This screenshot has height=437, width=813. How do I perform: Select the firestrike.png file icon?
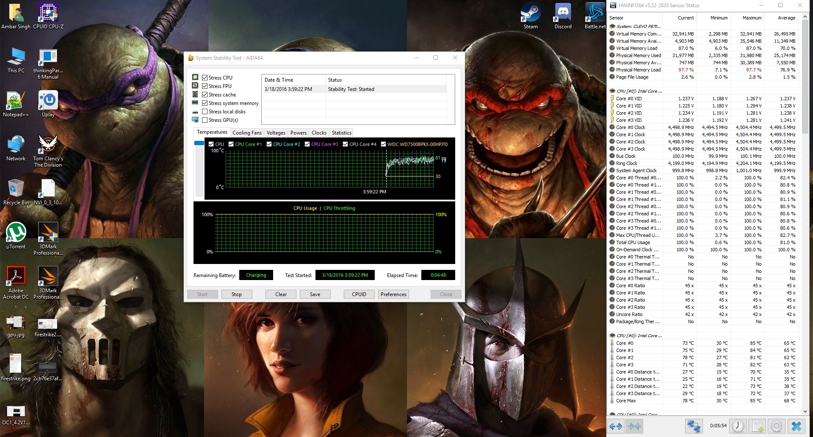tap(16, 368)
